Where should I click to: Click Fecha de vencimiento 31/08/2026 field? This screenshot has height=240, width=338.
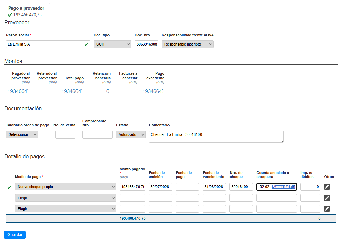(214, 187)
